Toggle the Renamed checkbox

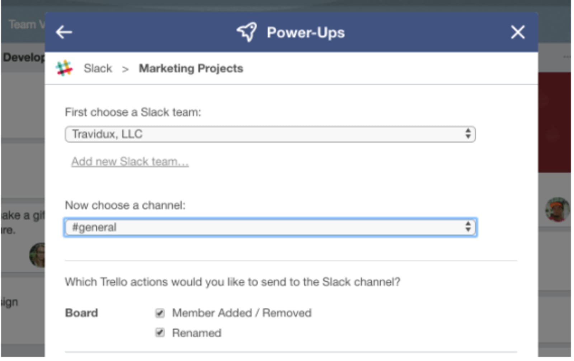click(x=160, y=333)
